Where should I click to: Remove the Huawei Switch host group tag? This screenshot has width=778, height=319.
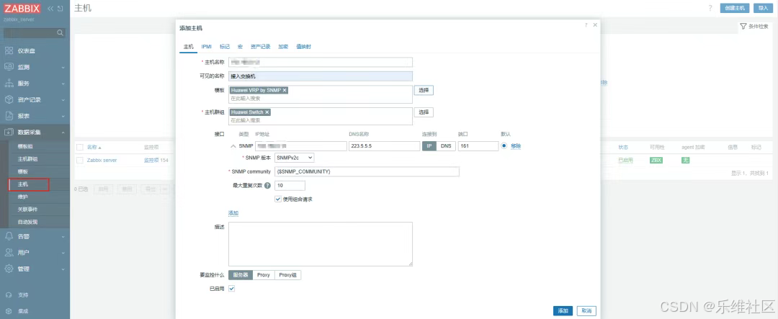pos(267,112)
